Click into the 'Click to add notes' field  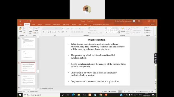[97, 88]
